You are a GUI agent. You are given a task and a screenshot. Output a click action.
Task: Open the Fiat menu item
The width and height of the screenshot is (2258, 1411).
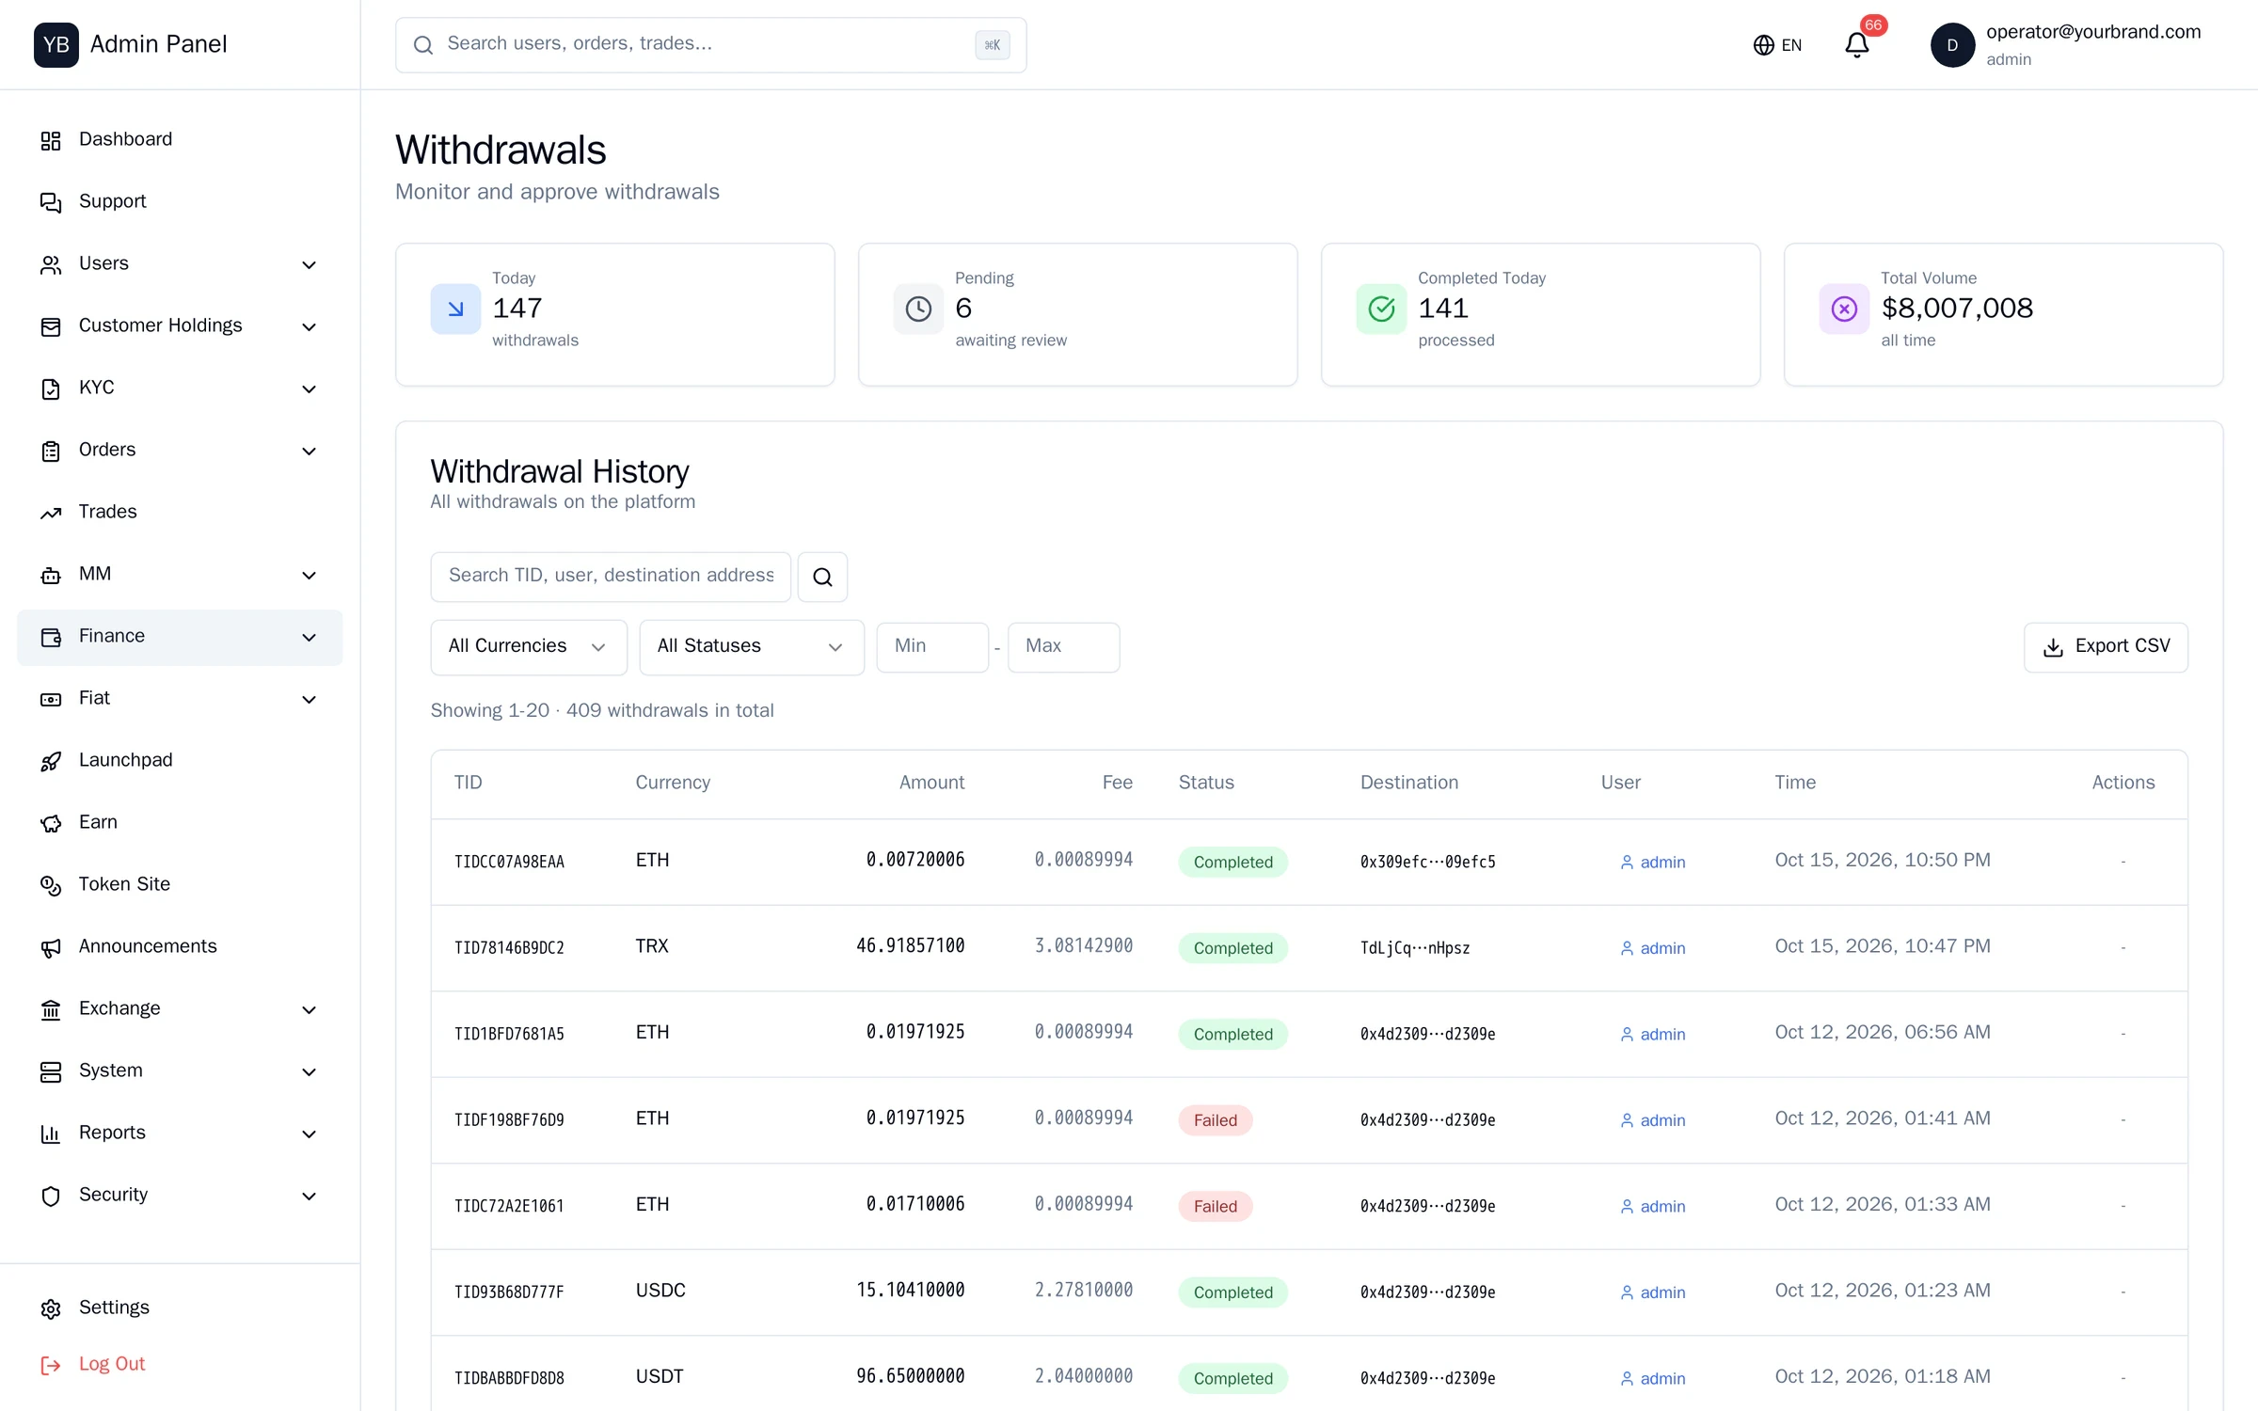(180, 699)
